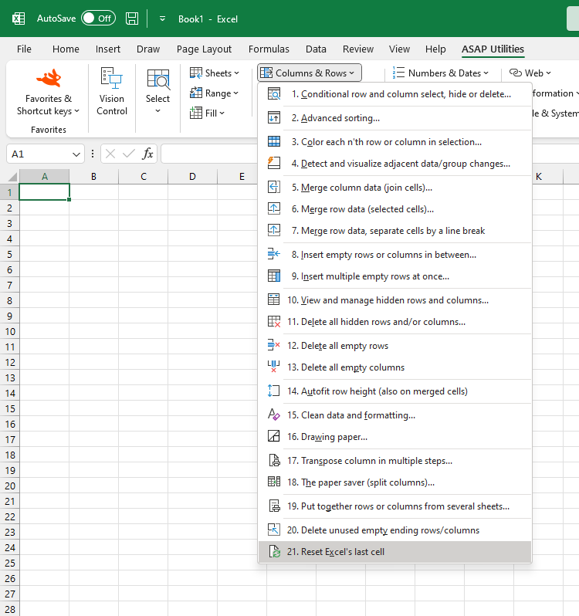
Task: Click The paper saver icon
Action: click(274, 482)
